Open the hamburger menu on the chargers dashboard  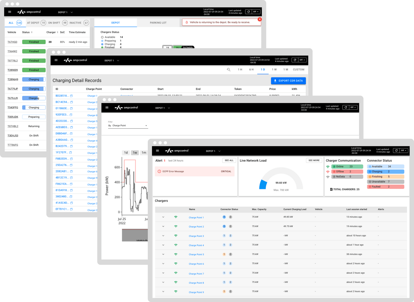pos(157,151)
